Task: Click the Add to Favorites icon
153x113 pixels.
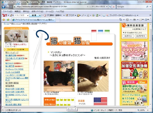Action: (8, 20)
